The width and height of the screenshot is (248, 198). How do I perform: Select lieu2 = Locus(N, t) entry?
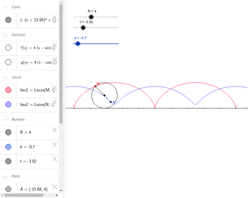pyautogui.click(x=37, y=104)
